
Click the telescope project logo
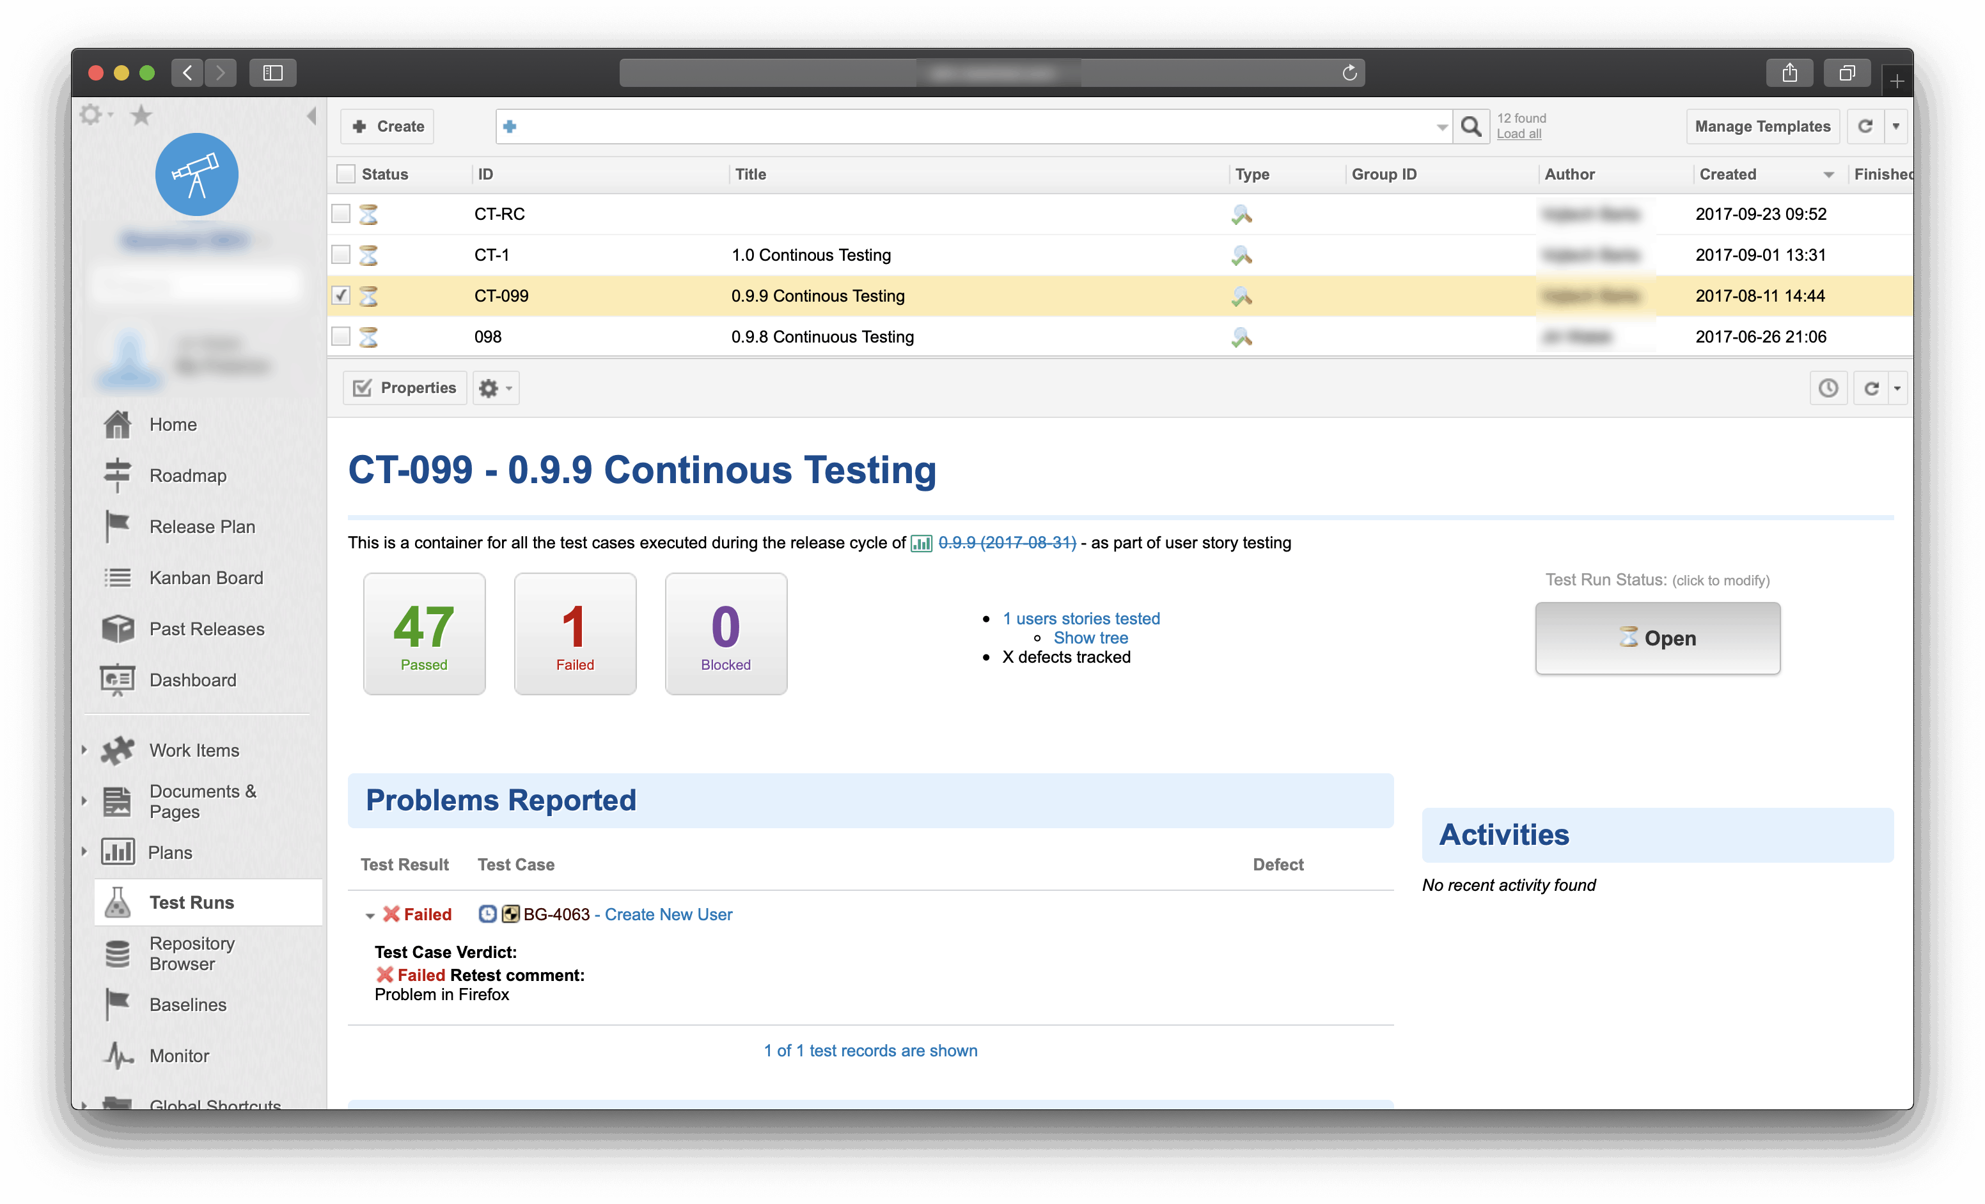pyautogui.click(x=196, y=174)
